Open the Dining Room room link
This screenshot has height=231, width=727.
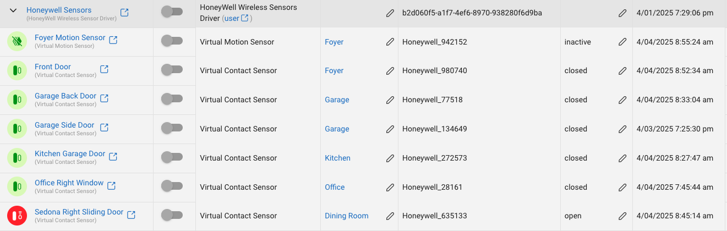point(347,216)
